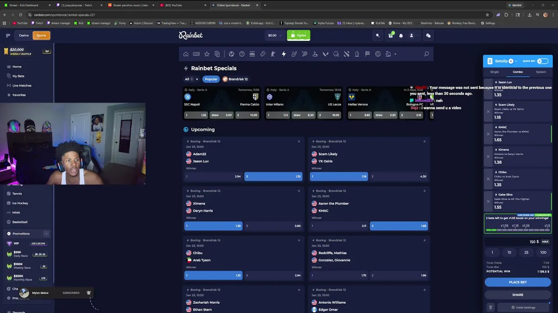The image size is (558, 313).
Task: Open the $0.00 balance dropdown
Action: (275, 36)
